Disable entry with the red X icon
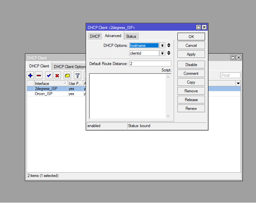This screenshot has height=206, width=256. click(57, 76)
